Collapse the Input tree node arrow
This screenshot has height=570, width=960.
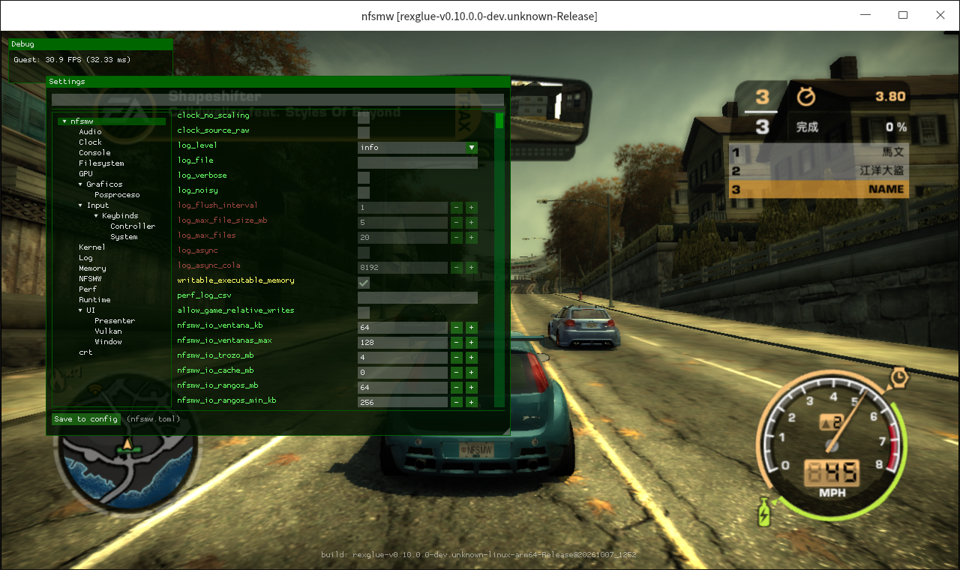81,205
